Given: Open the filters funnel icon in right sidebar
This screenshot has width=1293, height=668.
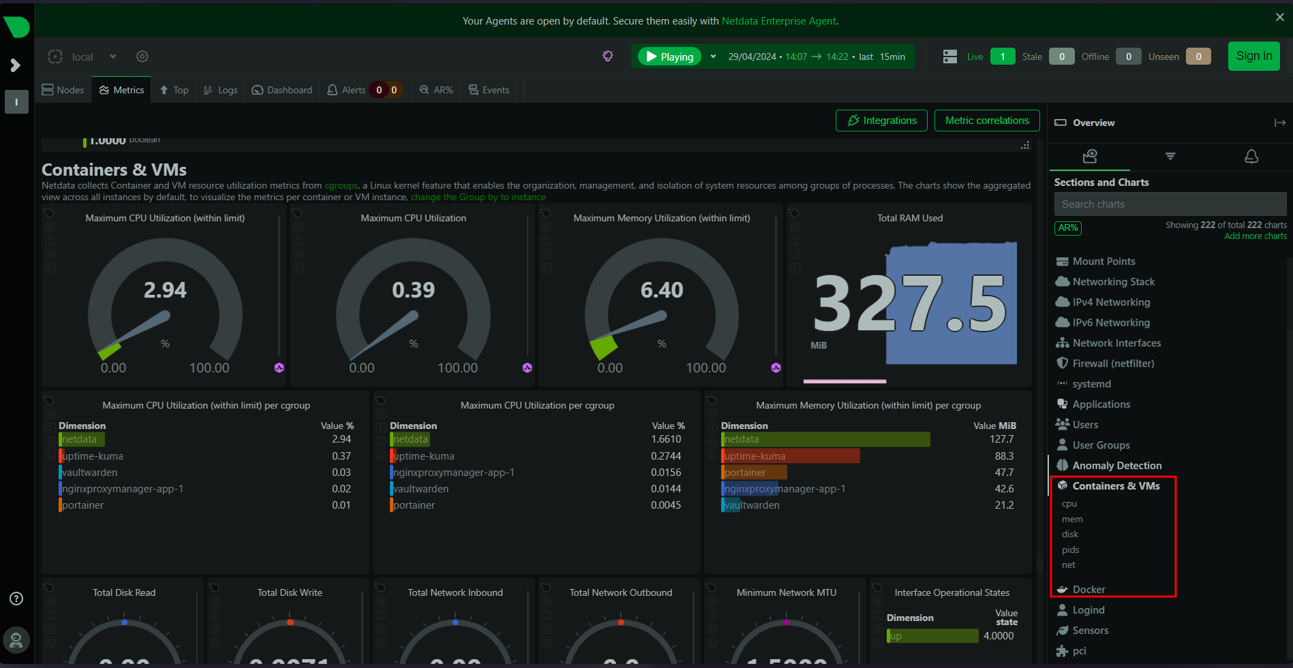Looking at the screenshot, I should pyautogui.click(x=1170, y=157).
